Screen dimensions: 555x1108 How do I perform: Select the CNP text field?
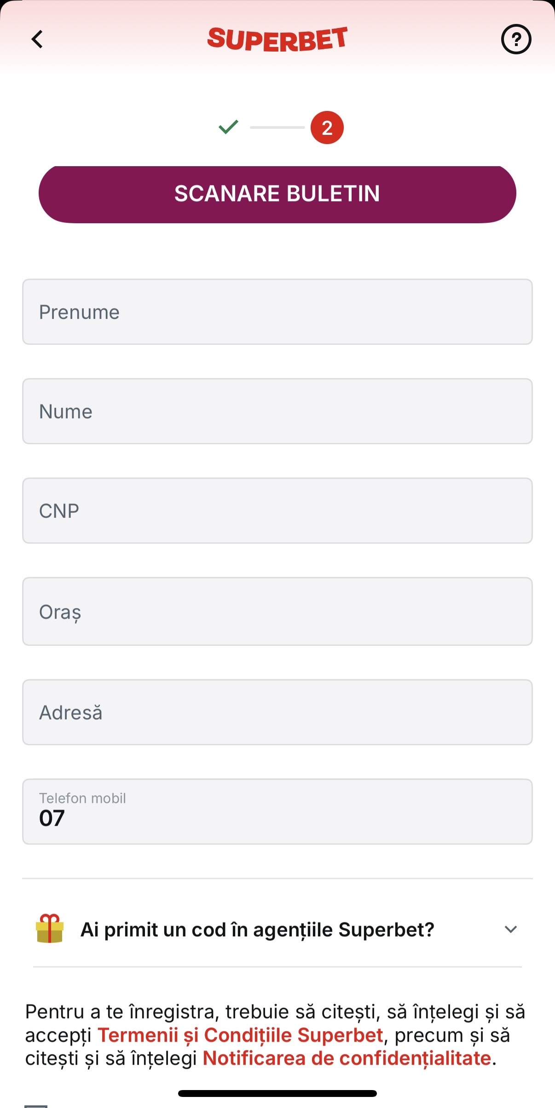coord(277,510)
